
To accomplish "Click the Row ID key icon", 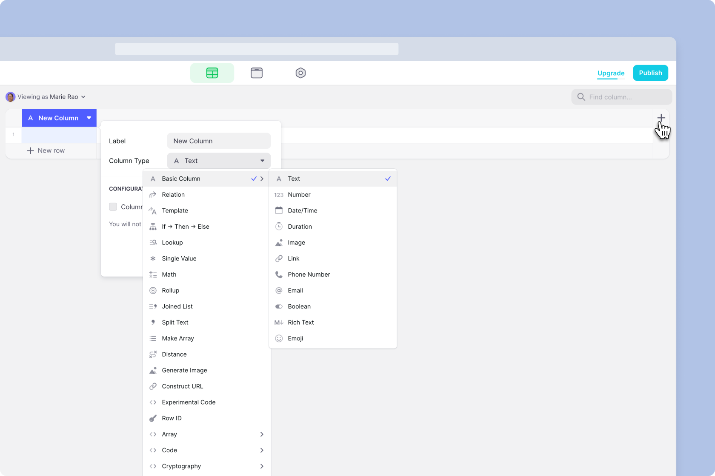I will click(153, 418).
